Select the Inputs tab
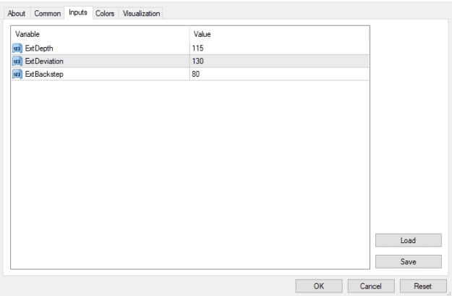Viewport: 452px width, 296px height. (78, 12)
